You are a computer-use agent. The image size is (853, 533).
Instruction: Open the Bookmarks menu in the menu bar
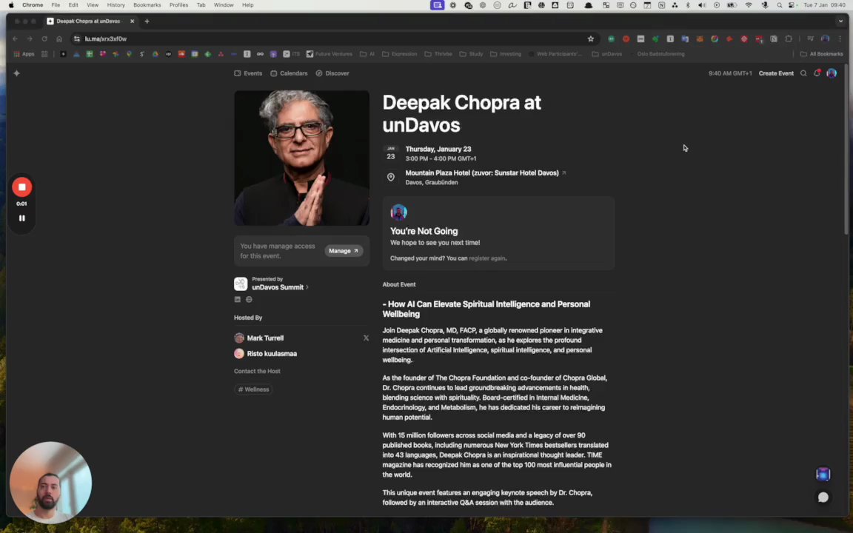point(147,5)
